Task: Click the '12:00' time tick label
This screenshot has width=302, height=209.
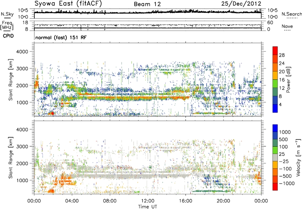Action: tap(148, 201)
